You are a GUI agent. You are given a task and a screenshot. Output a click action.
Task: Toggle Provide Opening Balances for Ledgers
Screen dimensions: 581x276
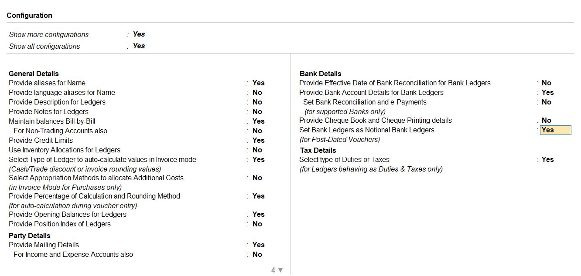(258, 214)
